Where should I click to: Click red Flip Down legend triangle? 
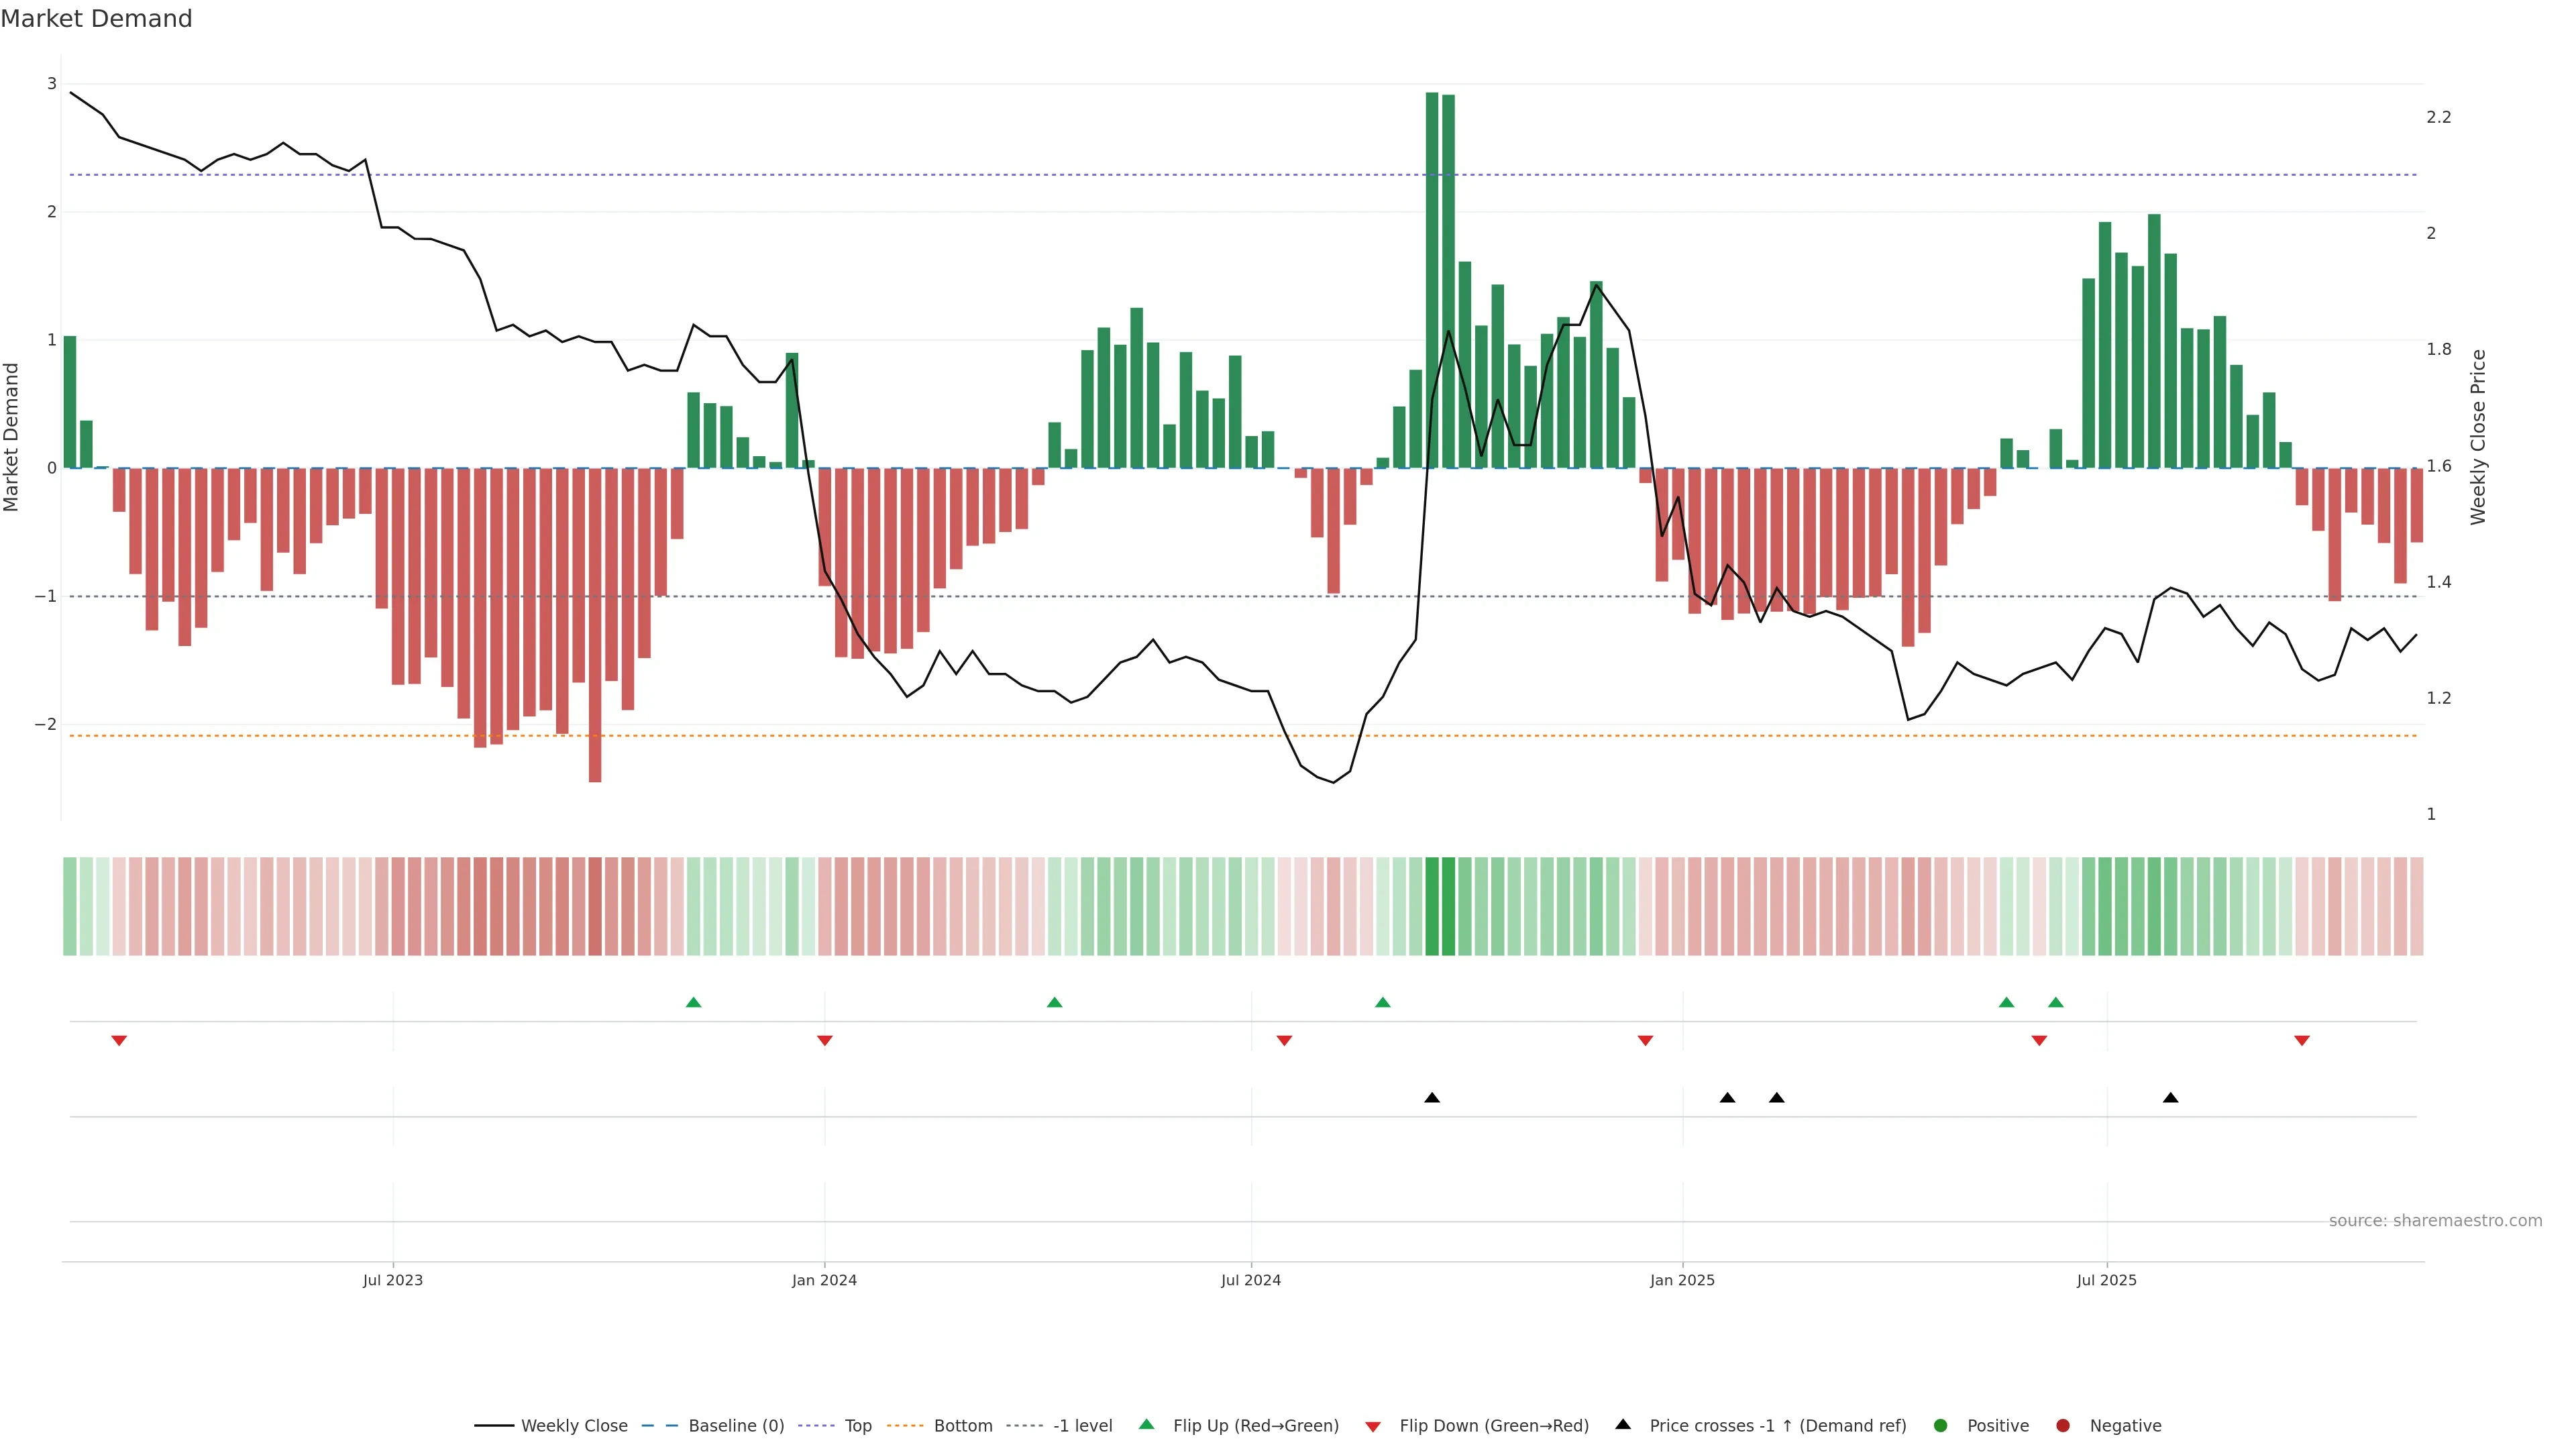(1373, 1426)
